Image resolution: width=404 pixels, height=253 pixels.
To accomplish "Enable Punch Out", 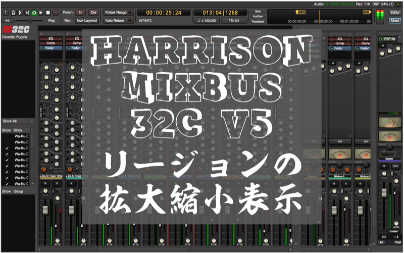I will [93, 12].
